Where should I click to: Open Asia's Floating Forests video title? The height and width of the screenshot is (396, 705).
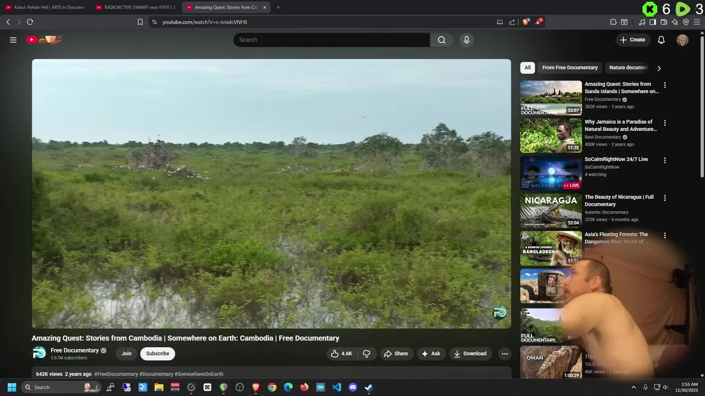coord(617,238)
